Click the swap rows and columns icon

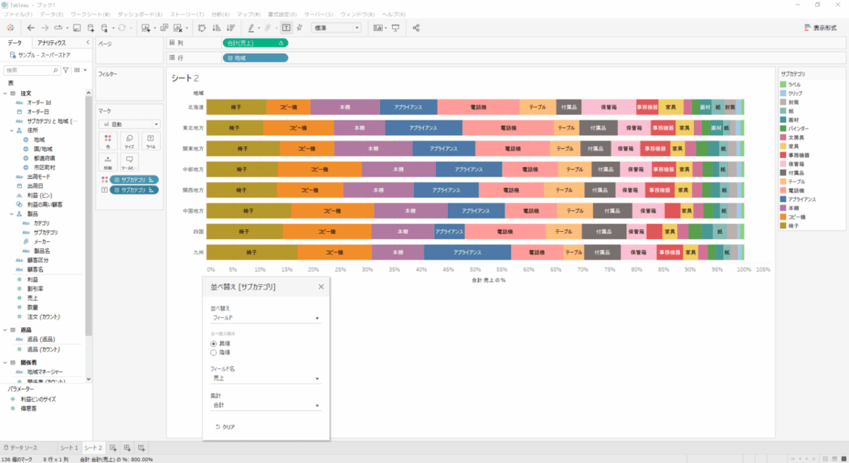coord(202,28)
